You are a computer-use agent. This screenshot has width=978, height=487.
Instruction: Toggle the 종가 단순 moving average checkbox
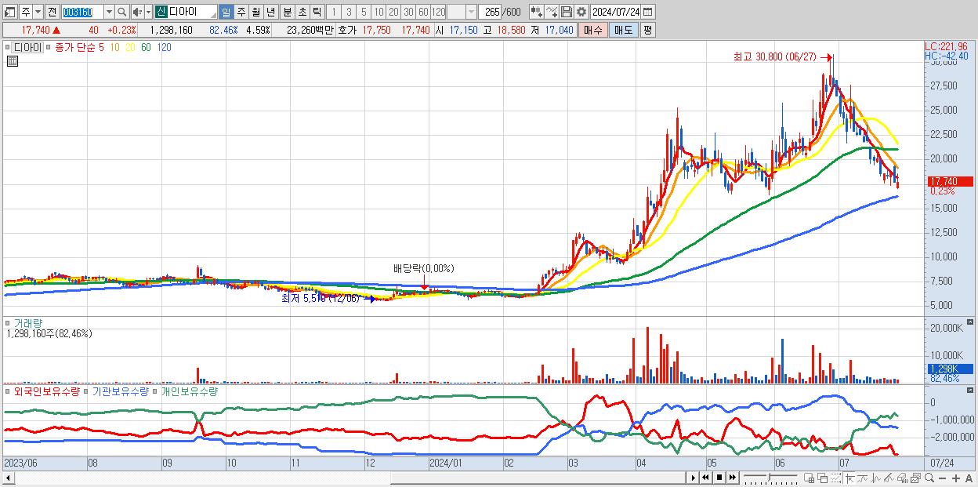49,47
